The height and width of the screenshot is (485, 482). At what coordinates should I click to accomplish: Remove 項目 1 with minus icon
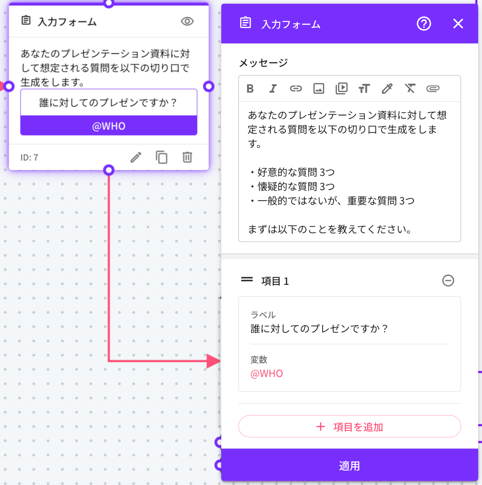coord(448,281)
